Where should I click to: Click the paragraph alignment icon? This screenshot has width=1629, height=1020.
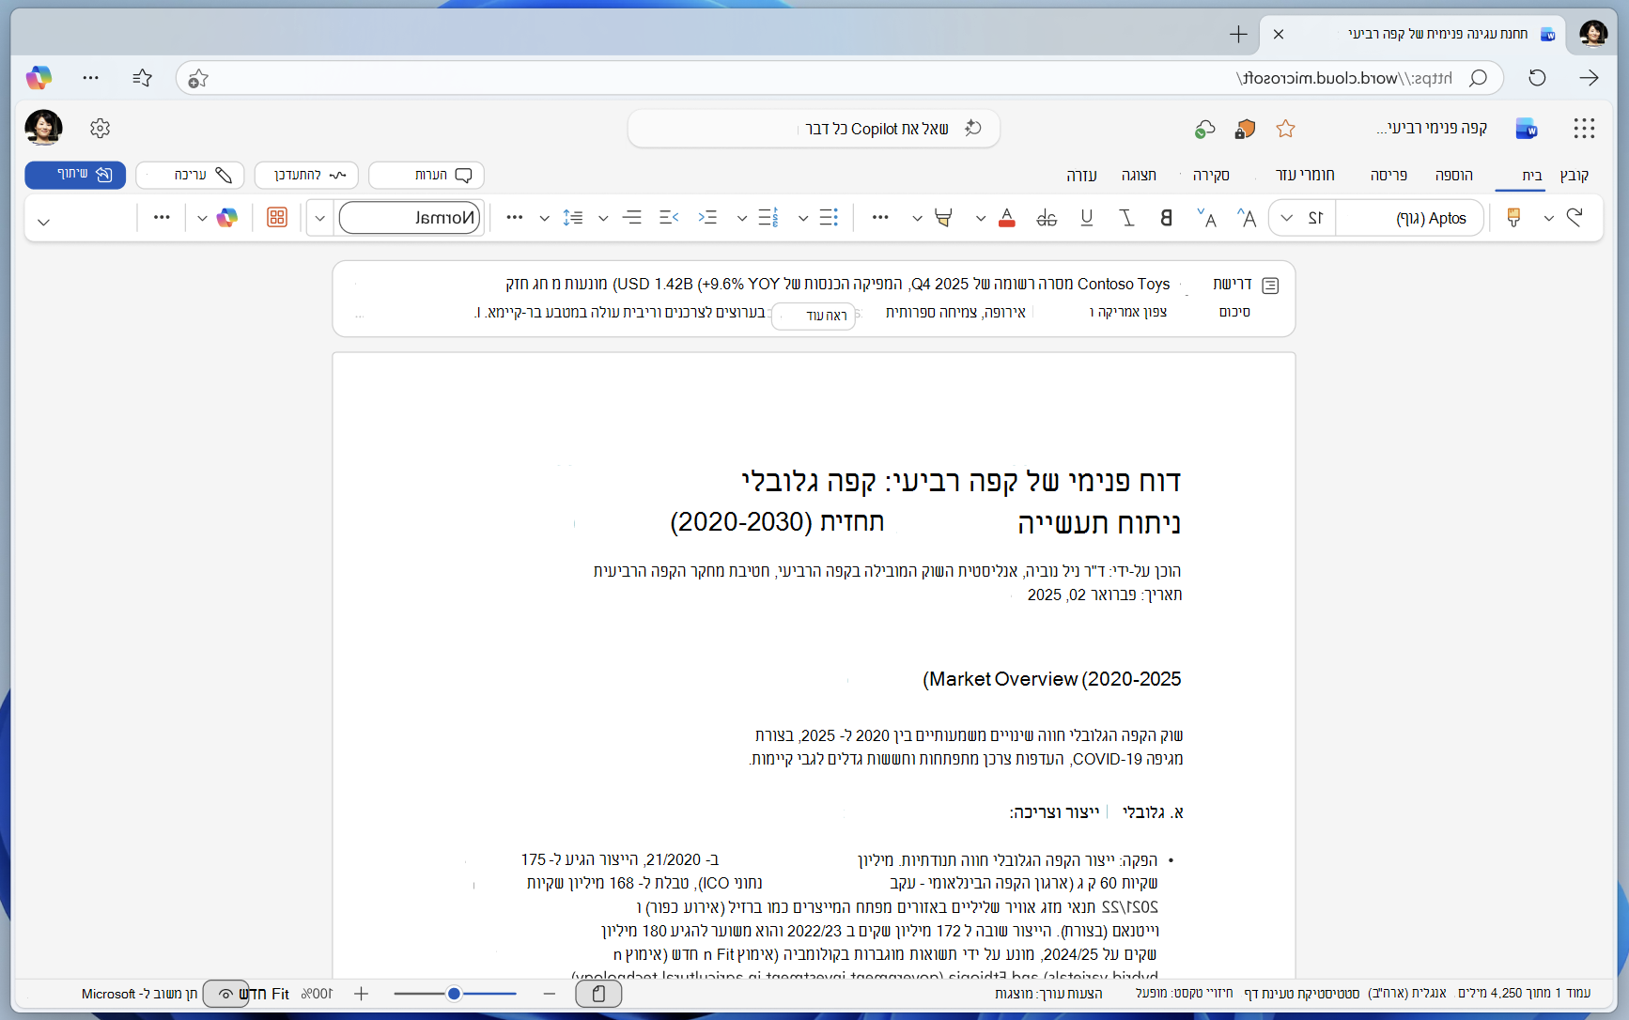[632, 218]
